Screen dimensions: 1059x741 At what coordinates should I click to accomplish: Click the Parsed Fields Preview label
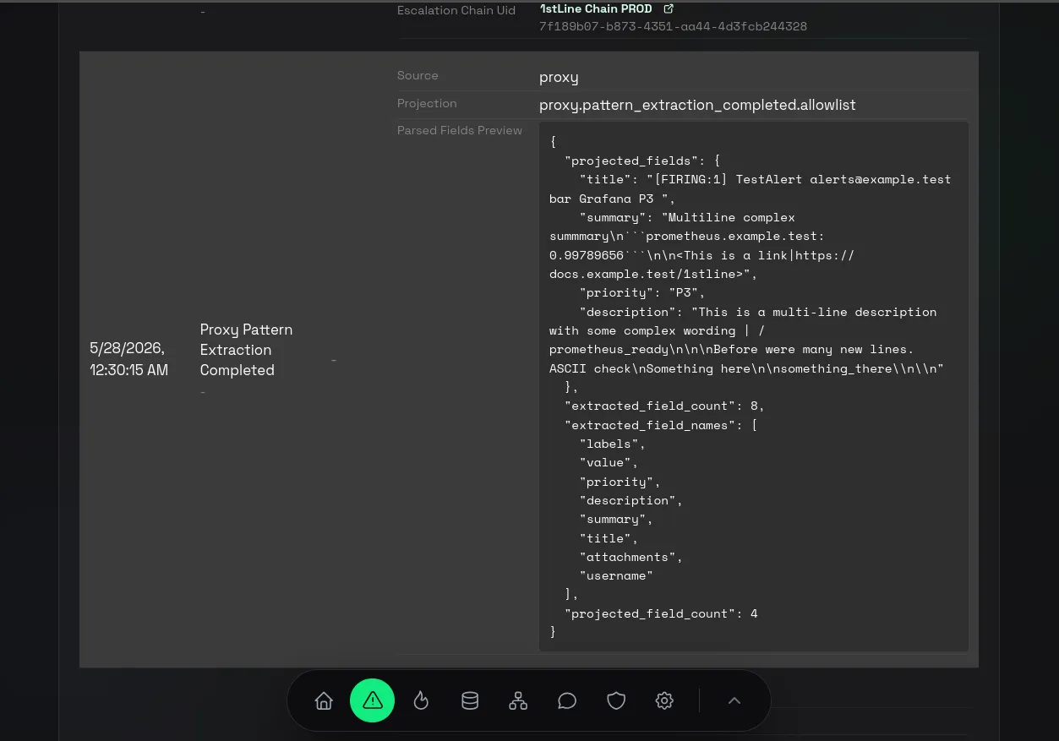click(460, 130)
